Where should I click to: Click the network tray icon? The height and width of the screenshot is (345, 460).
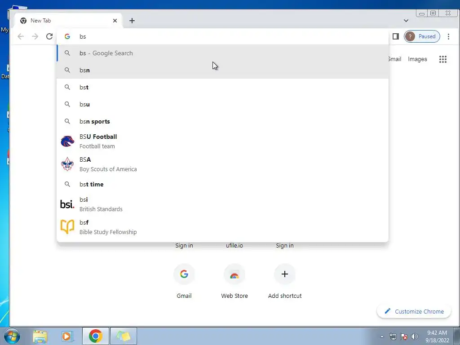[x=393, y=336]
